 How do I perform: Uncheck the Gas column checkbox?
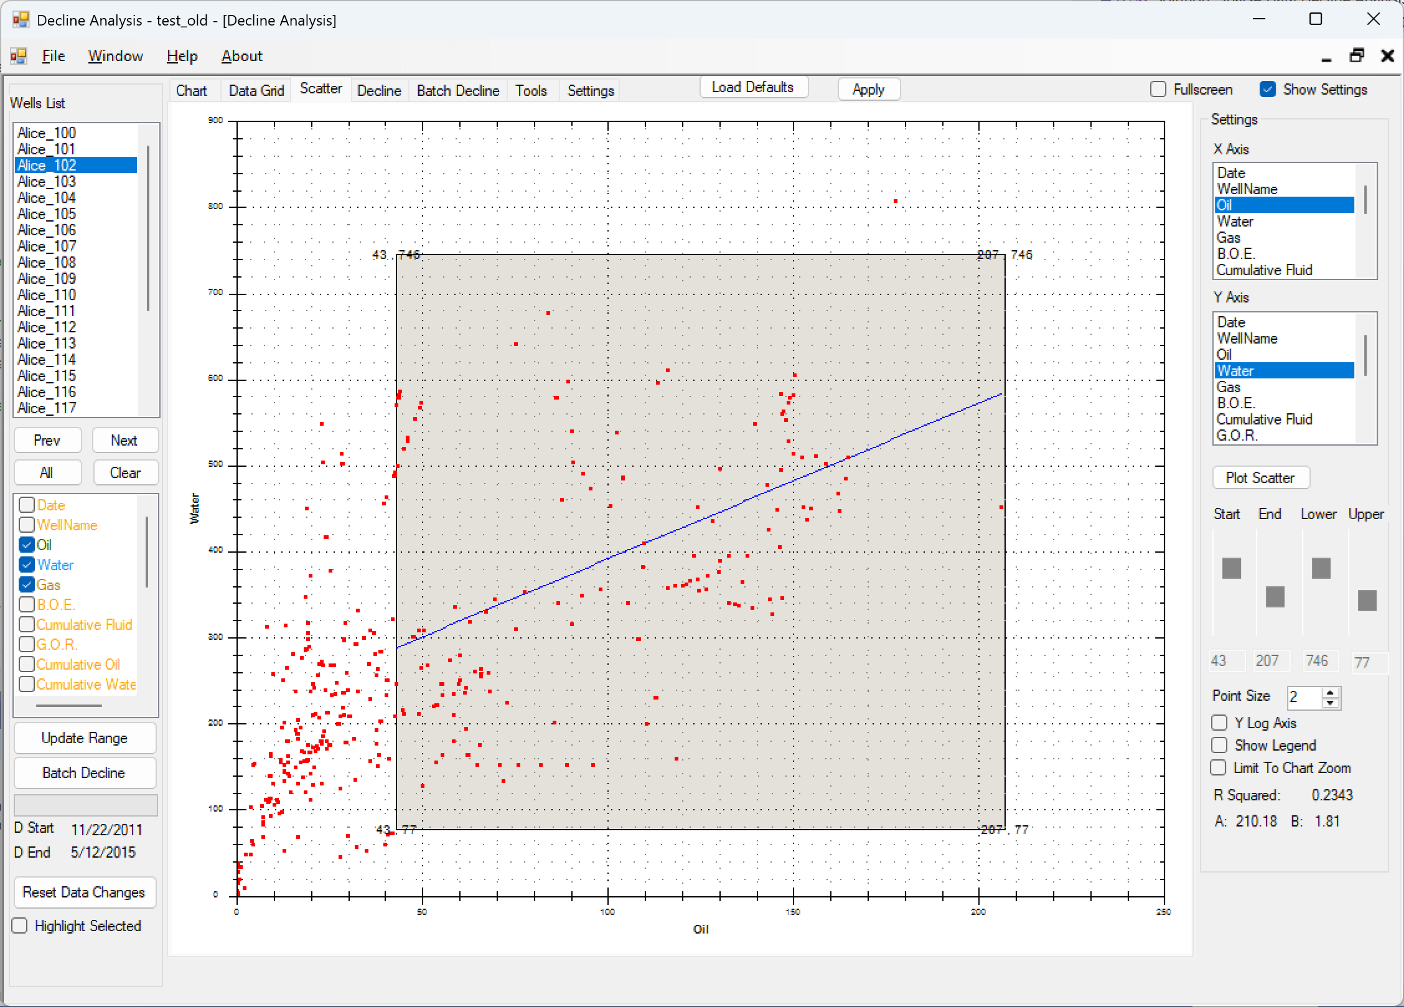click(x=27, y=584)
